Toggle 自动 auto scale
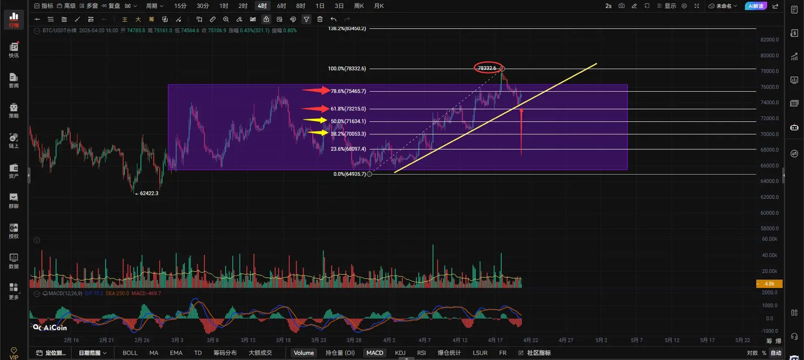 point(776,353)
